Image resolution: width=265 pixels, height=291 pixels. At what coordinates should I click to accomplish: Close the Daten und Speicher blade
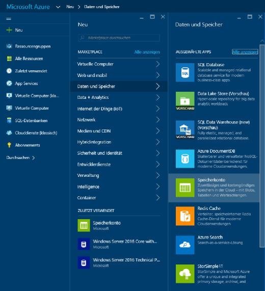point(260,17)
